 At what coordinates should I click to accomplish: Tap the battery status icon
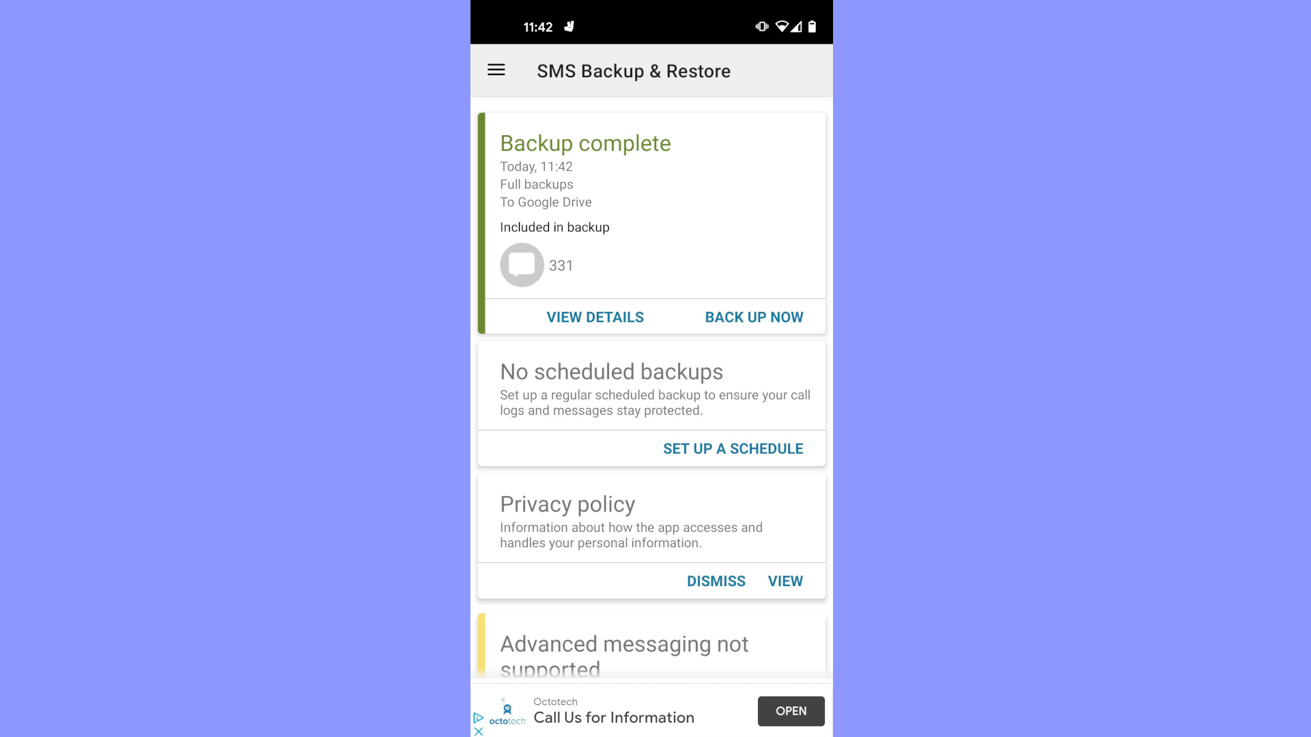(811, 26)
